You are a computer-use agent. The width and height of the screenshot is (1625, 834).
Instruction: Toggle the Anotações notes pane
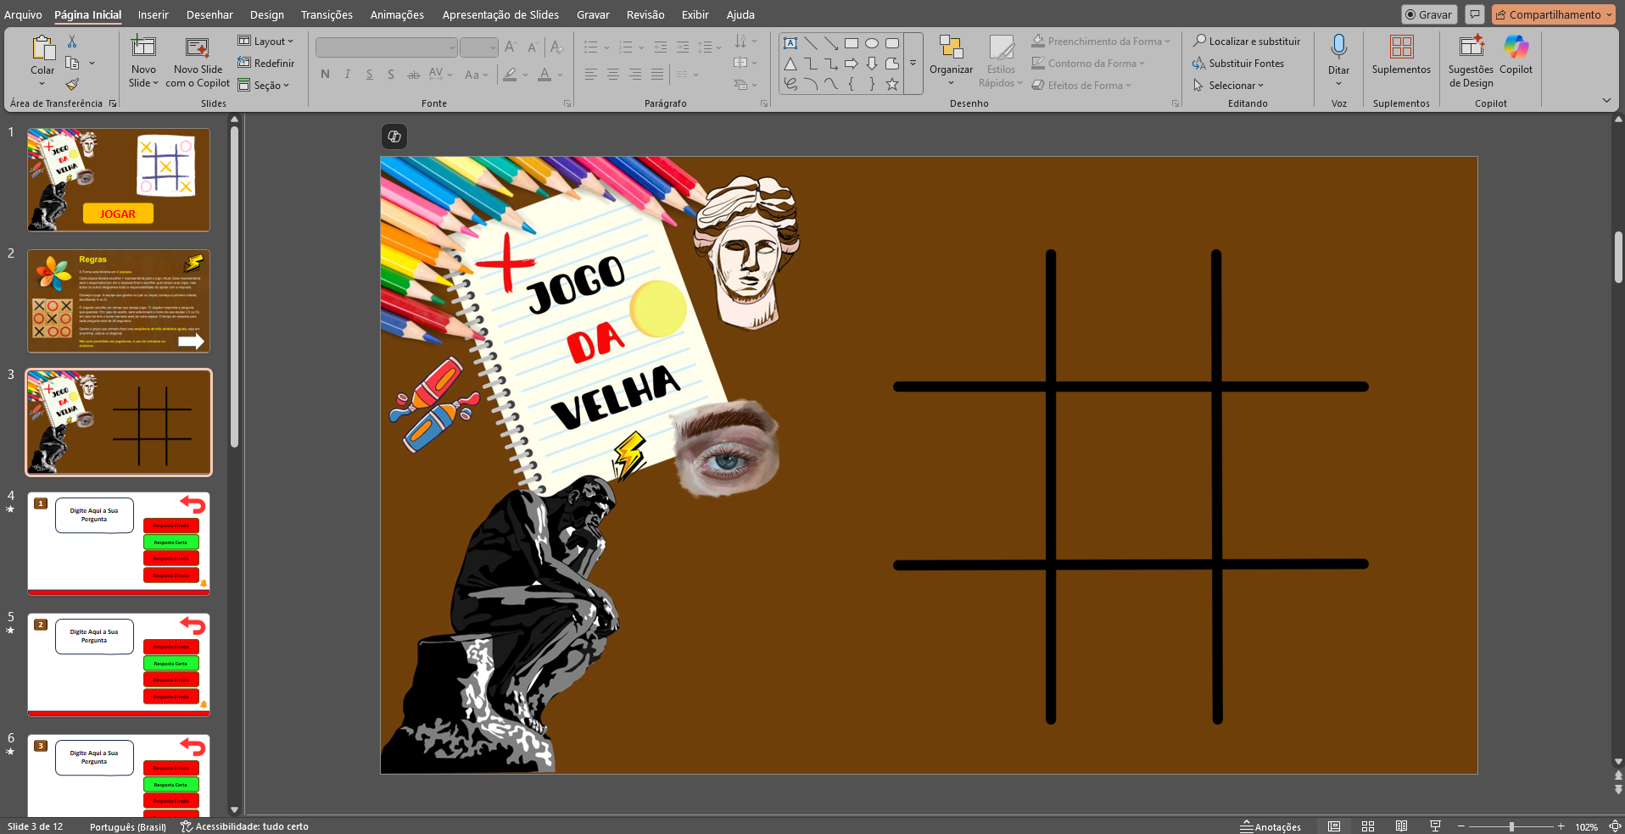click(x=1270, y=826)
